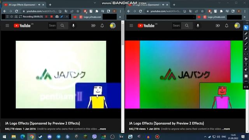This screenshot has width=249, height=140.
Task: Bookmark this page star in left window
Action: point(78,11)
